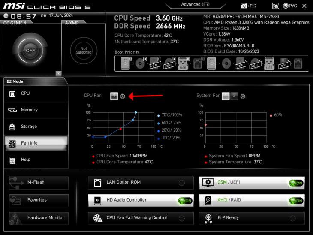The width and height of the screenshot is (313, 235).
Task: Open the Memory section
Action: [36, 110]
